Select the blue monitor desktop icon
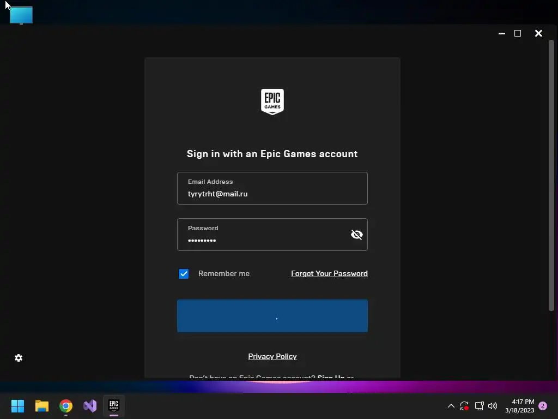The width and height of the screenshot is (558, 419). coord(21,15)
